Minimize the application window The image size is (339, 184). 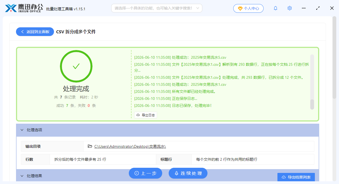pyautogui.click(x=304, y=8)
